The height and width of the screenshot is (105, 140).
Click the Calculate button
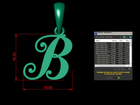click(113, 78)
